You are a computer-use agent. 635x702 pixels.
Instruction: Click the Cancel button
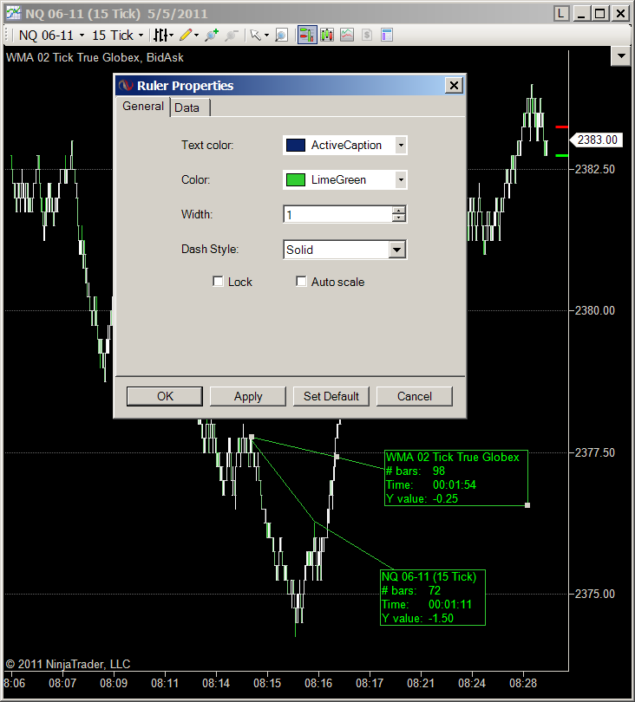[x=415, y=396]
